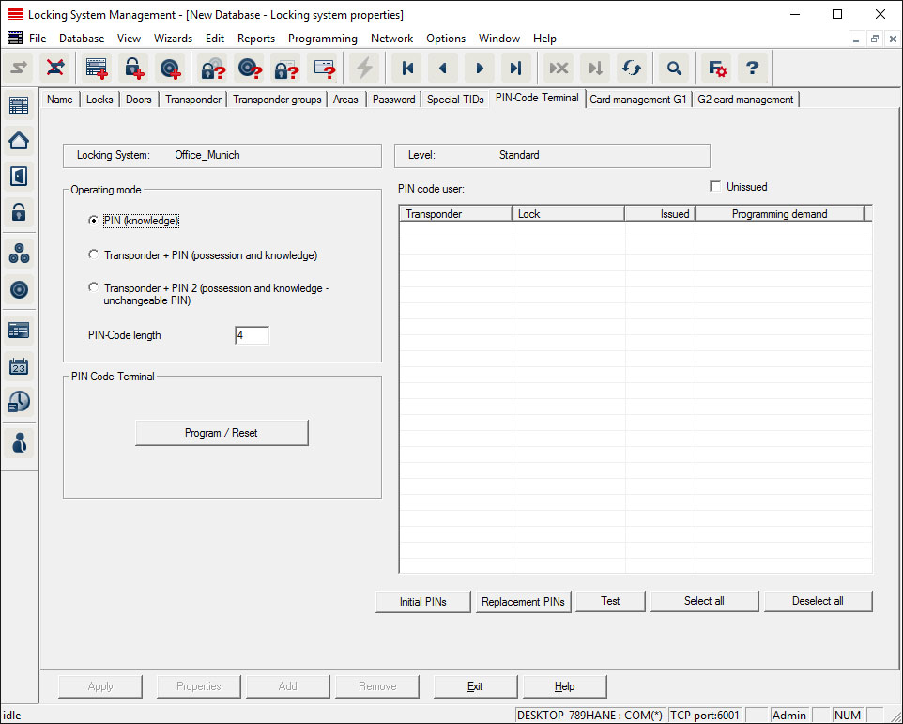Click the Initial PINs button
903x724 pixels.
tap(422, 602)
